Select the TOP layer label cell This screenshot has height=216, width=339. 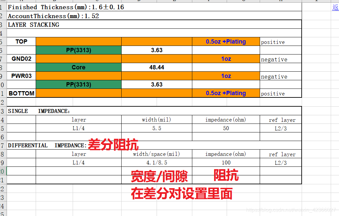coord(21,42)
